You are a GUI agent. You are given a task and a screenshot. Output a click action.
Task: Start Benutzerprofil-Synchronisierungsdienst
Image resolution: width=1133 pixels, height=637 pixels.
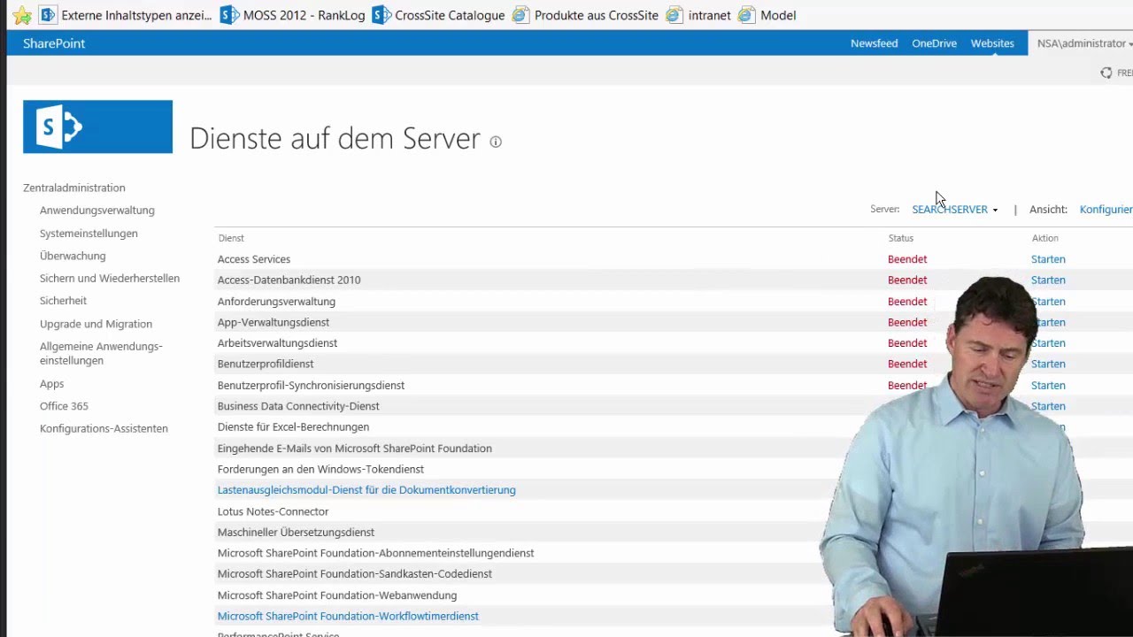pos(1048,385)
